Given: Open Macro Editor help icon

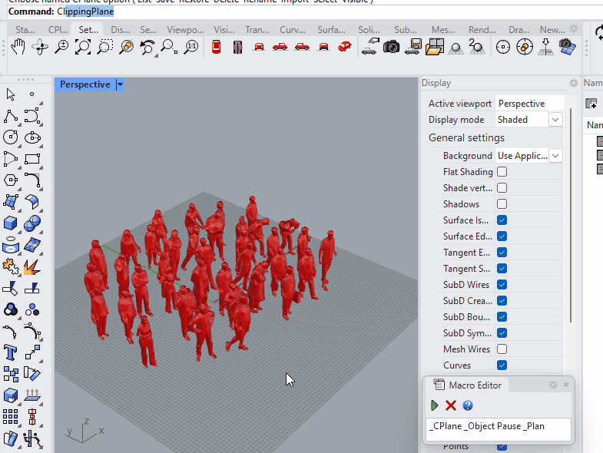Looking at the screenshot, I should click(468, 405).
